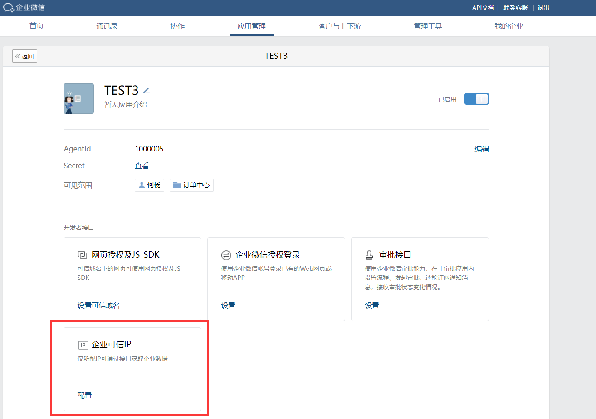Image resolution: width=596 pixels, height=419 pixels.
Task: Click the 企业微信 logo icon
Action: (x=9, y=8)
